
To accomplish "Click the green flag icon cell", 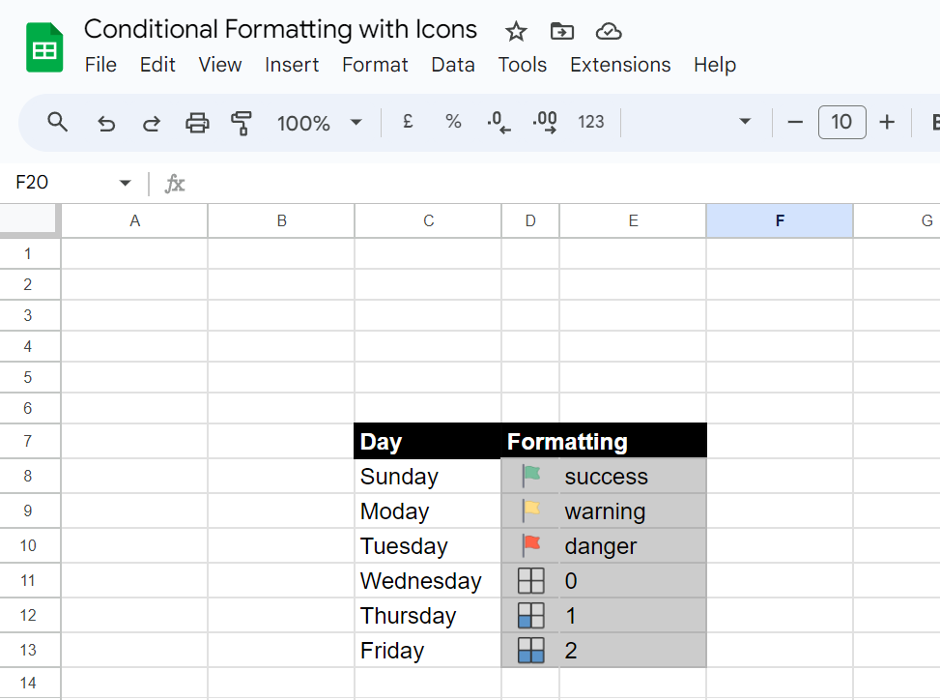I will tap(530, 477).
